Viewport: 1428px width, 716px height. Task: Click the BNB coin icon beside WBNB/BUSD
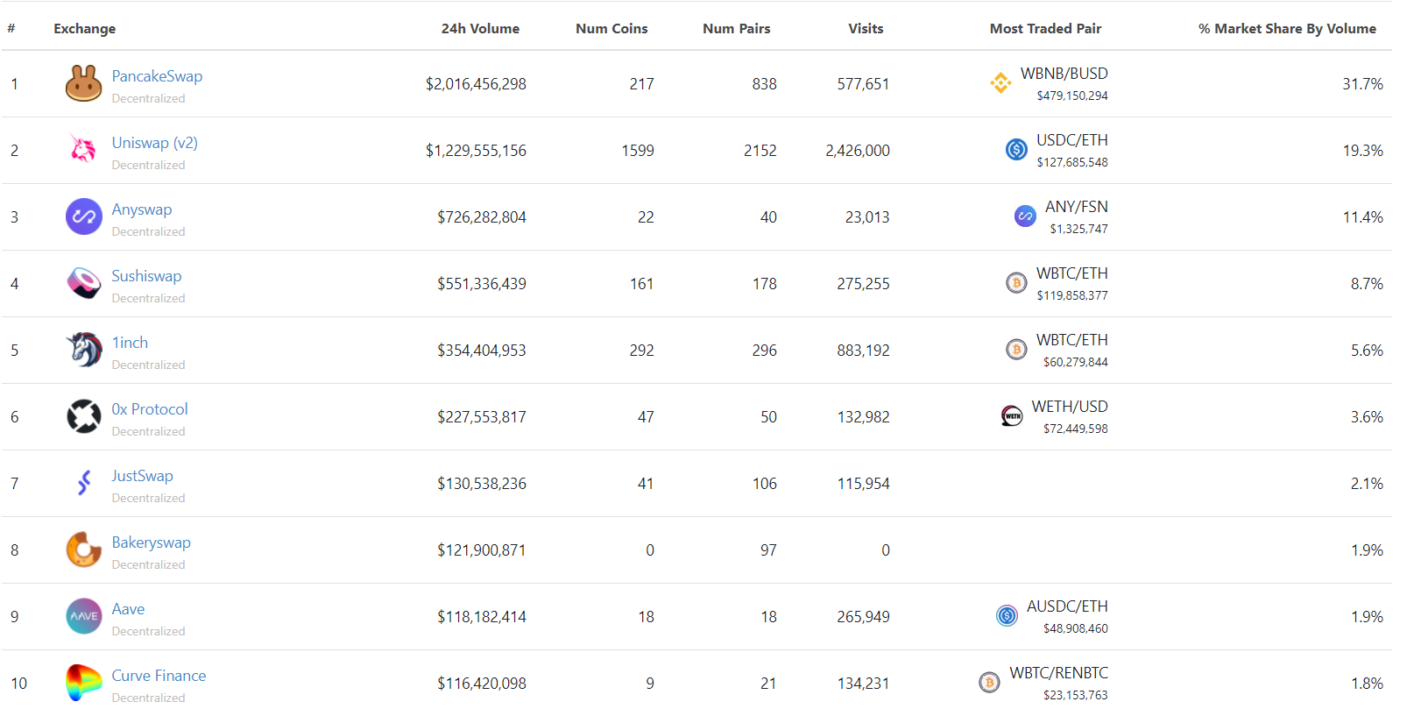(x=1000, y=83)
